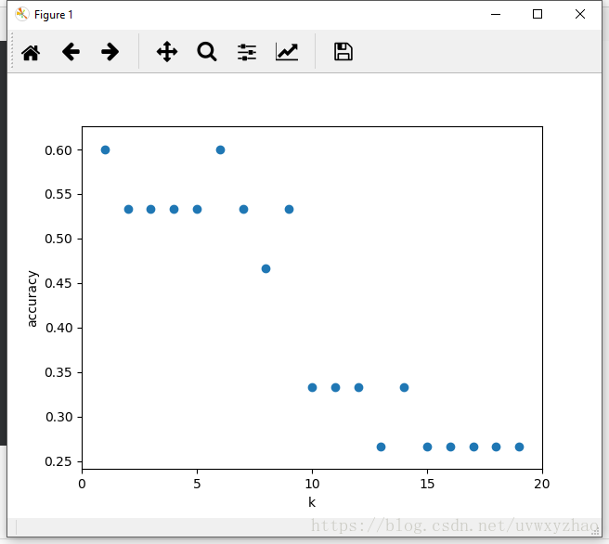This screenshot has height=544, width=609.
Task: Click the x-axis tick label 10
Action: [x=312, y=484]
